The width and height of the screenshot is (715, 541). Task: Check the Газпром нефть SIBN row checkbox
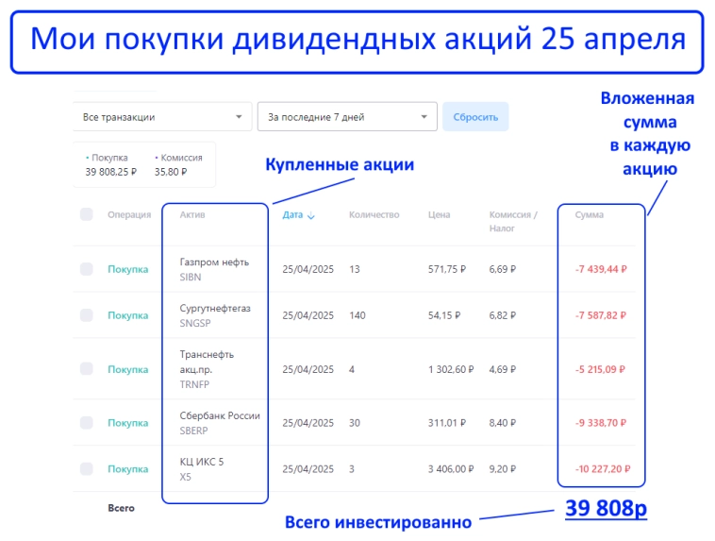[87, 269]
